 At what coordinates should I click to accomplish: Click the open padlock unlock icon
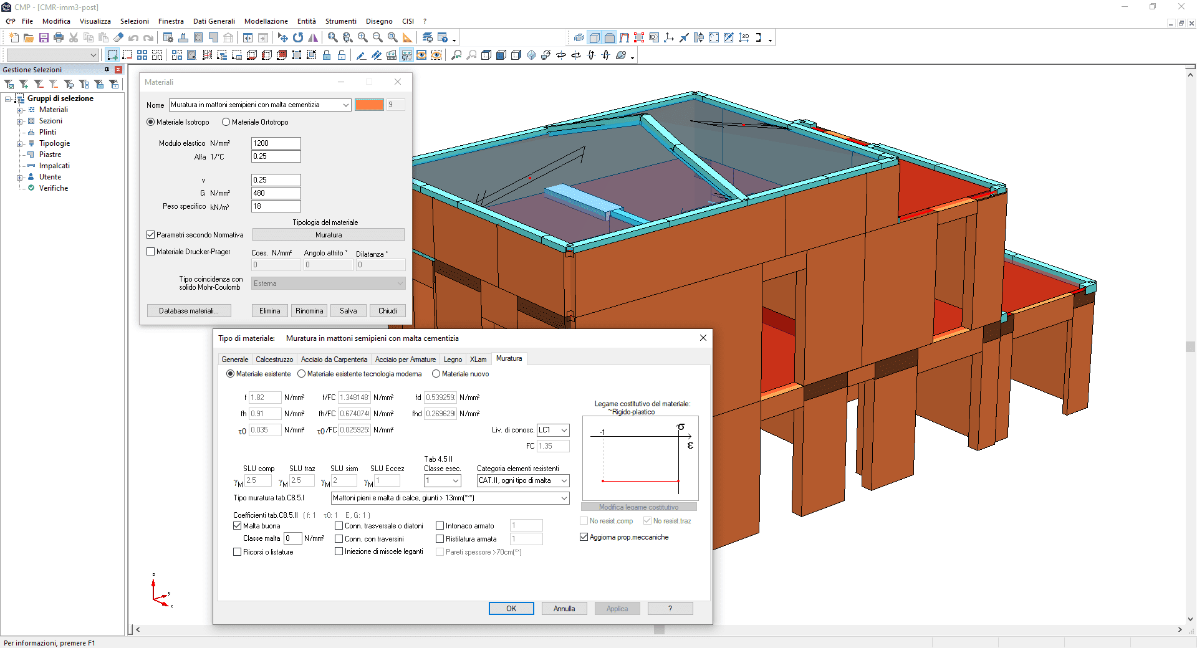click(342, 55)
